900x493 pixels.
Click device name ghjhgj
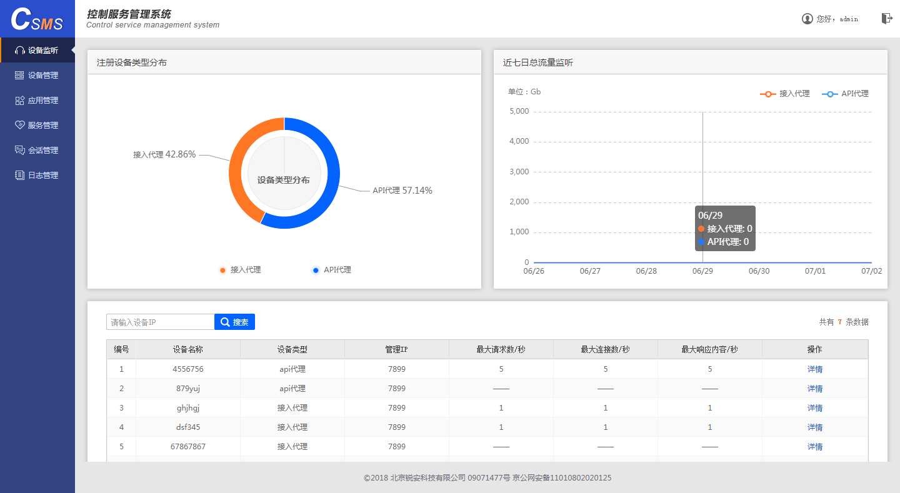coord(188,408)
